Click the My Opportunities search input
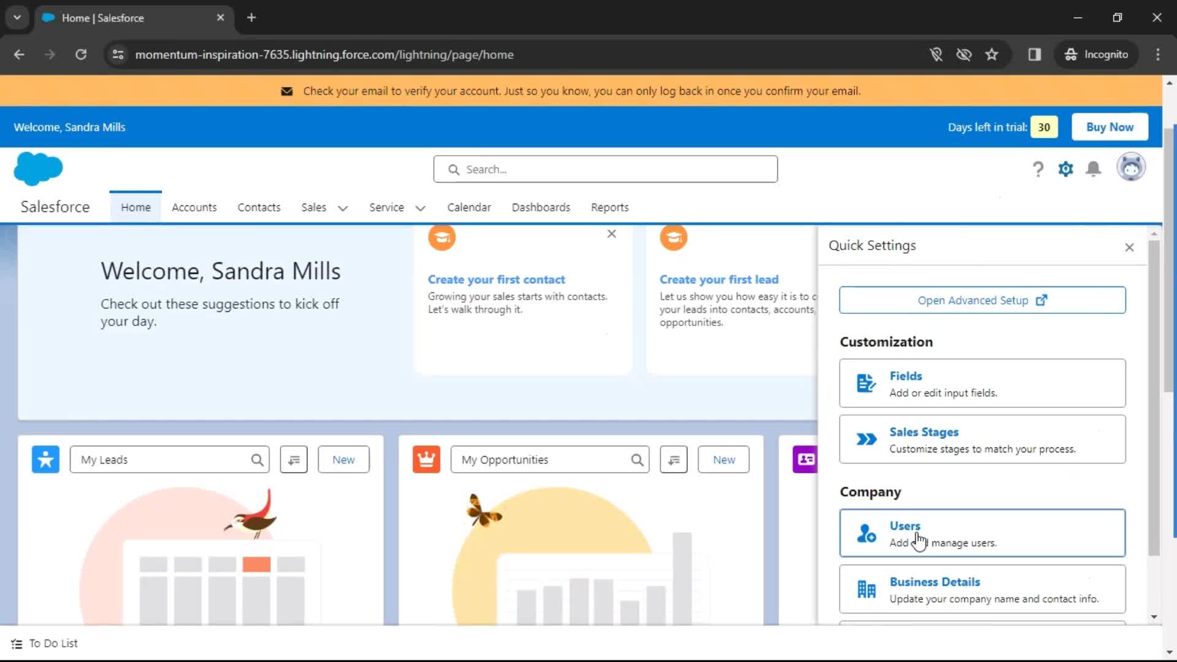The image size is (1177, 662). (x=549, y=460)
